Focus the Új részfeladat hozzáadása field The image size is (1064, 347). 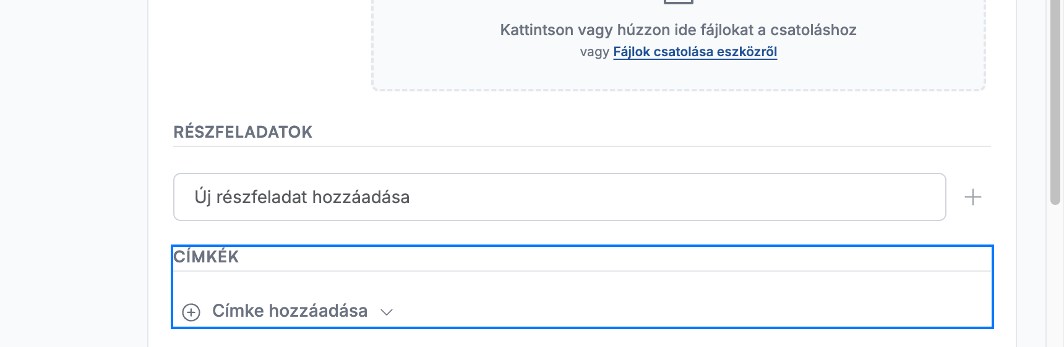coord(559,197)
